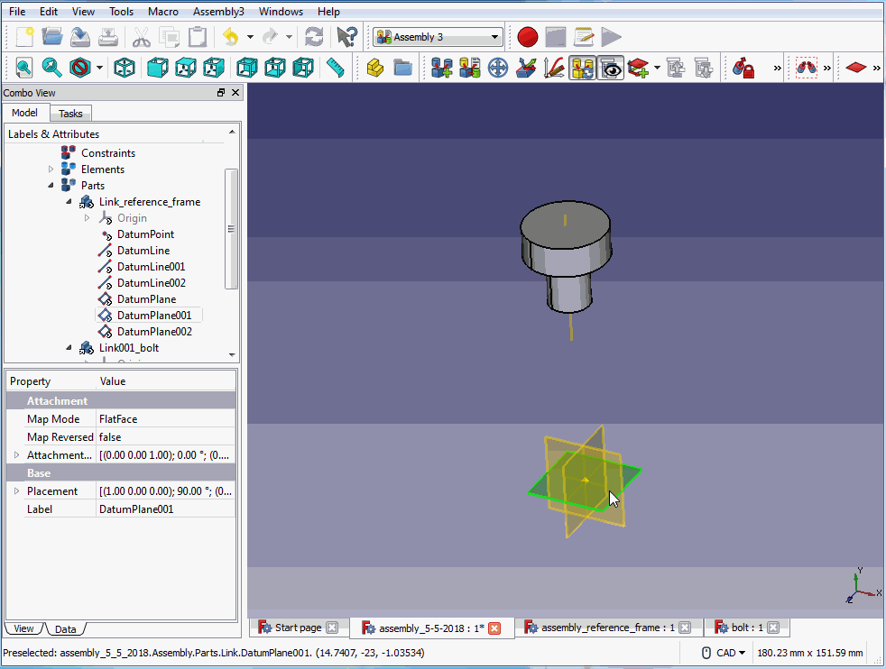
Task: Create a new document with the New icon
Action: click(24, 37)
